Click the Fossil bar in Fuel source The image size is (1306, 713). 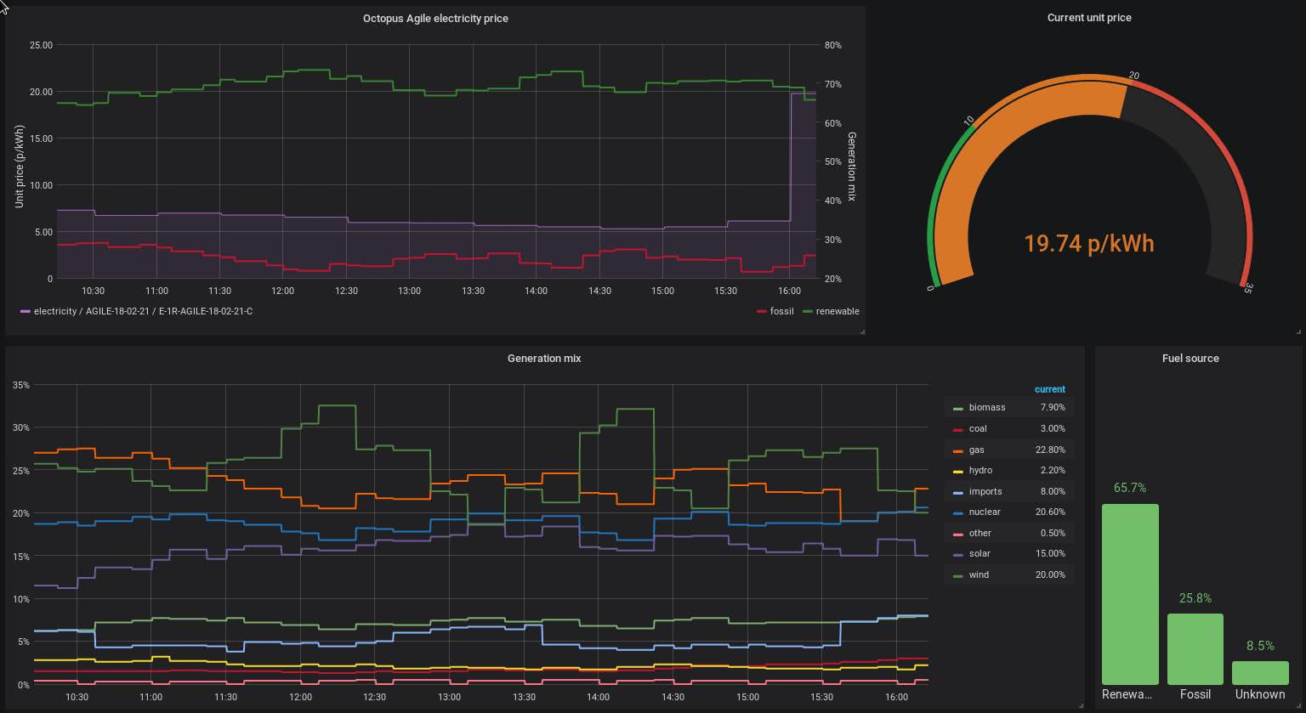point(1195,649)
